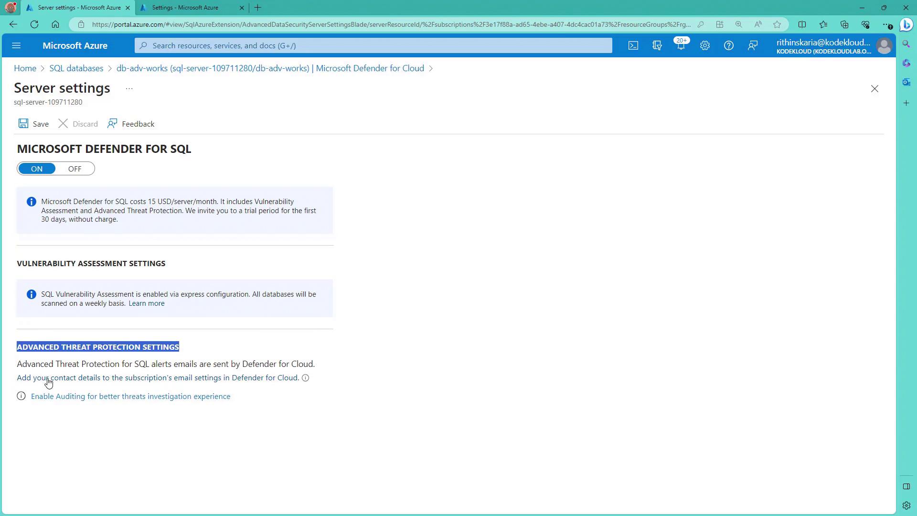This screenshot has width=917, height=516.
Task: Open Azure Cloud Shell icon
Action: [633, 45]
